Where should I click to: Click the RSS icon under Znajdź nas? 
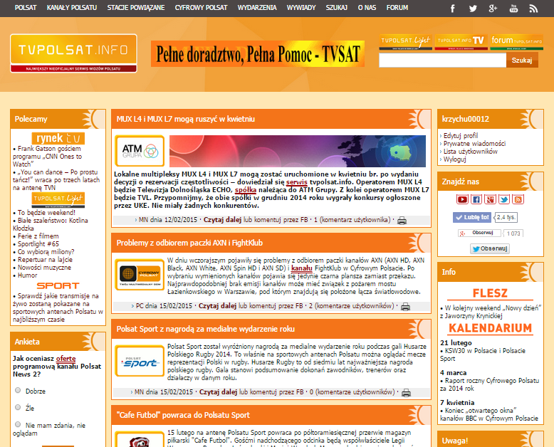point(518,199)
